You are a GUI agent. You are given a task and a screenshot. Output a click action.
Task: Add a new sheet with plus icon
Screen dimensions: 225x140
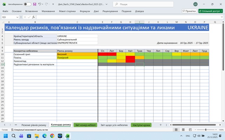coord(161,125)
